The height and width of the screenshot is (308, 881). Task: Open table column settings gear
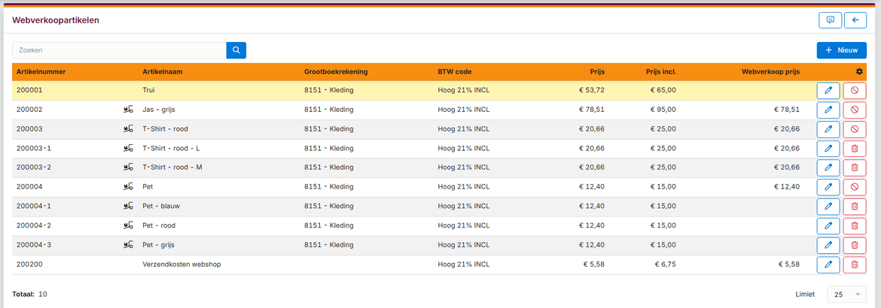pos(858,72)
